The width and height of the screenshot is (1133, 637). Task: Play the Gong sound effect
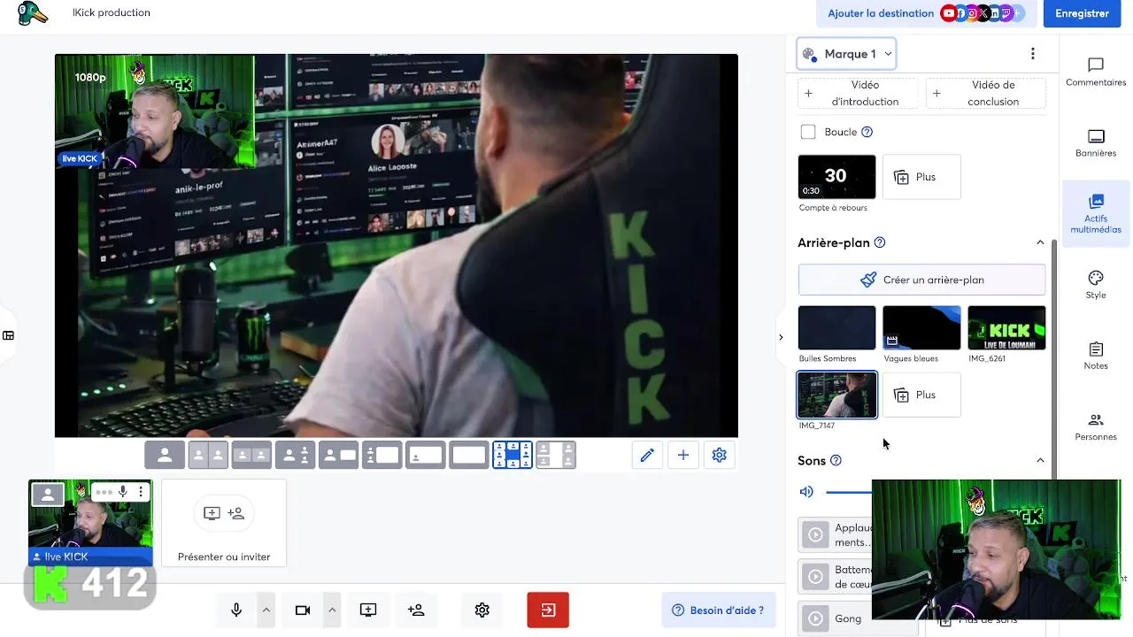click(x=815, y=618)
